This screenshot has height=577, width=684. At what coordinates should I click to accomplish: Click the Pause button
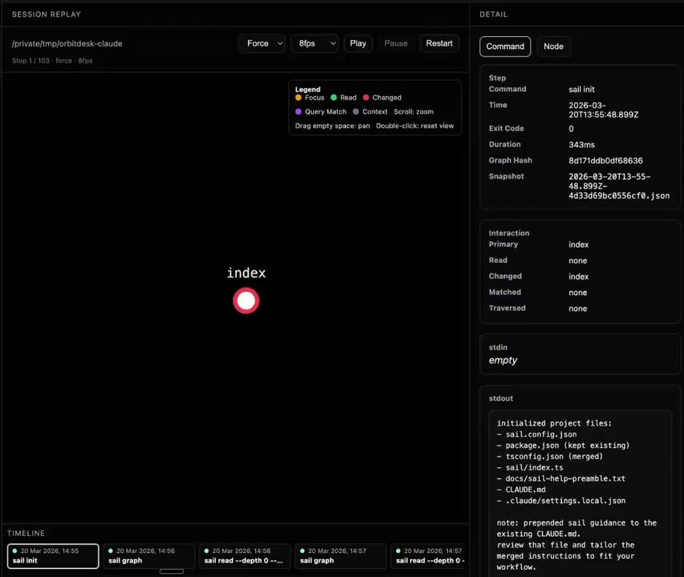point(396,43)
